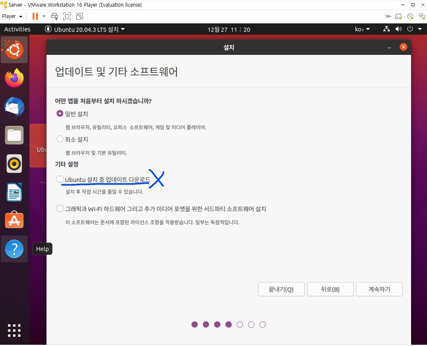This screenshot has width=427, height=346.
Task: Expand the pause button power options arrow
Action: tap(44, 16)
